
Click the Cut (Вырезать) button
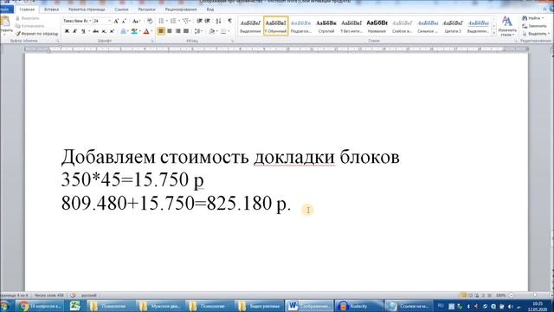point(27,18)
